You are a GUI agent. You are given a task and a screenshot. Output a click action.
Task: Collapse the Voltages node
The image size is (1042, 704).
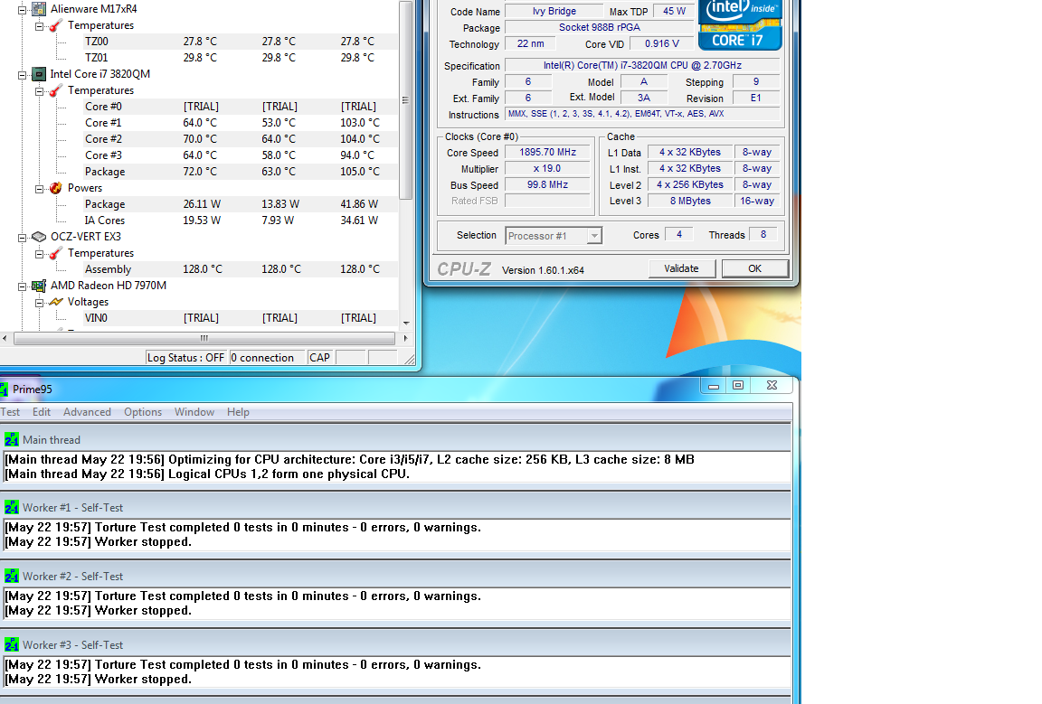(39, 303)
